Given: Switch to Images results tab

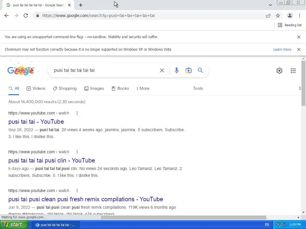Looking at the screenshot, I should [94, 88].
